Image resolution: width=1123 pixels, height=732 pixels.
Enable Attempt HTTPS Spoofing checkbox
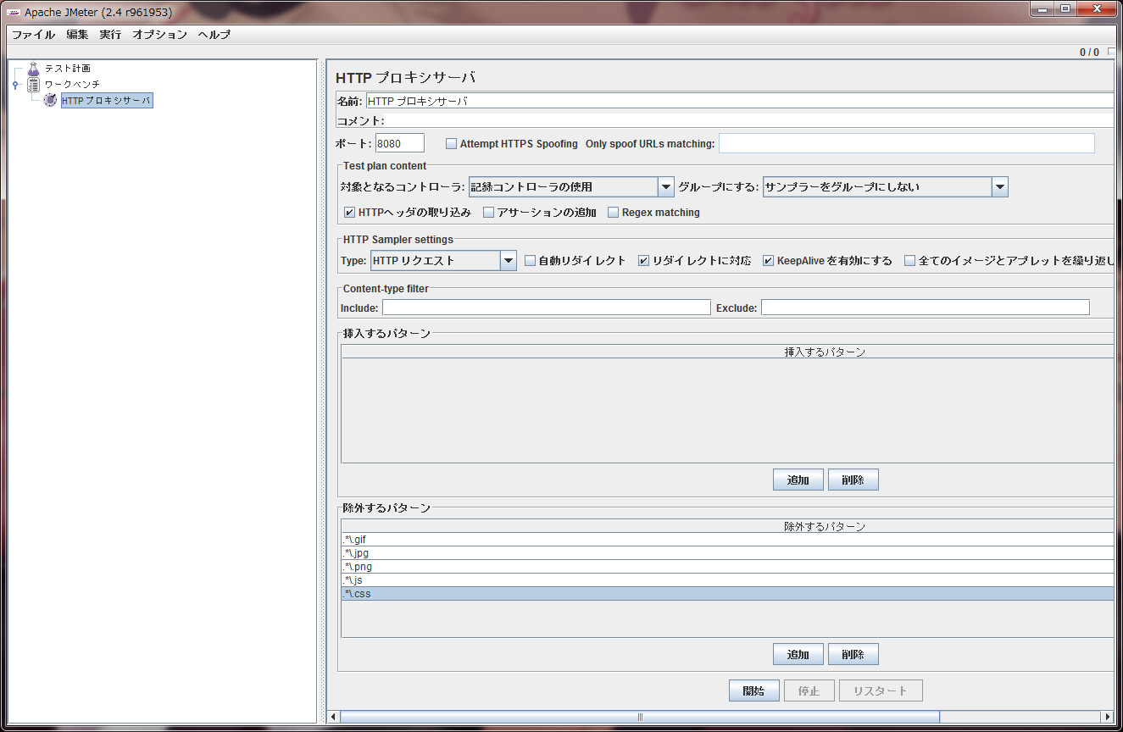[452, 144]
